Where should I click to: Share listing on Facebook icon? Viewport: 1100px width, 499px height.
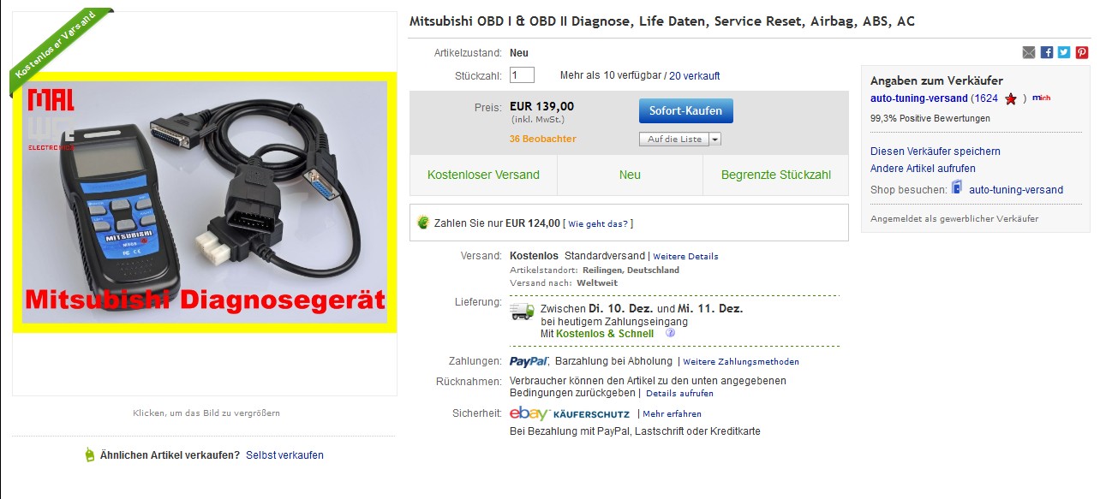(x=1047, y=52)
